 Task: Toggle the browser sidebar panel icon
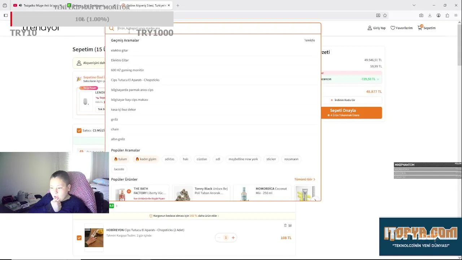click(x=6, y=16)
